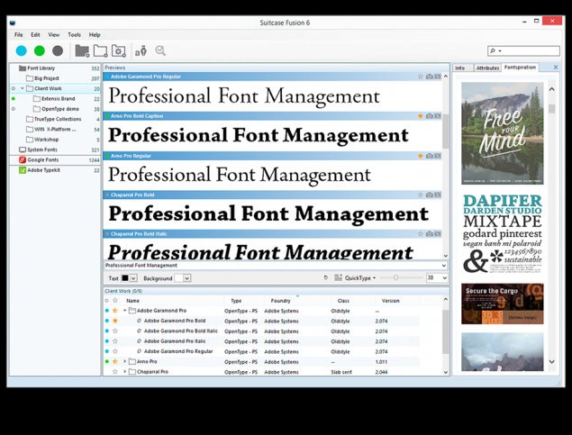Click the camera icon on Chaparral Pro Bold preview
This screenshot has height=435, width=572.
(x=430, y=195)
